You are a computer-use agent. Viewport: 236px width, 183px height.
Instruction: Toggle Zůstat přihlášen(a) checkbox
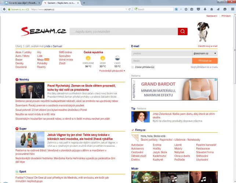click(x=132, y=67)
